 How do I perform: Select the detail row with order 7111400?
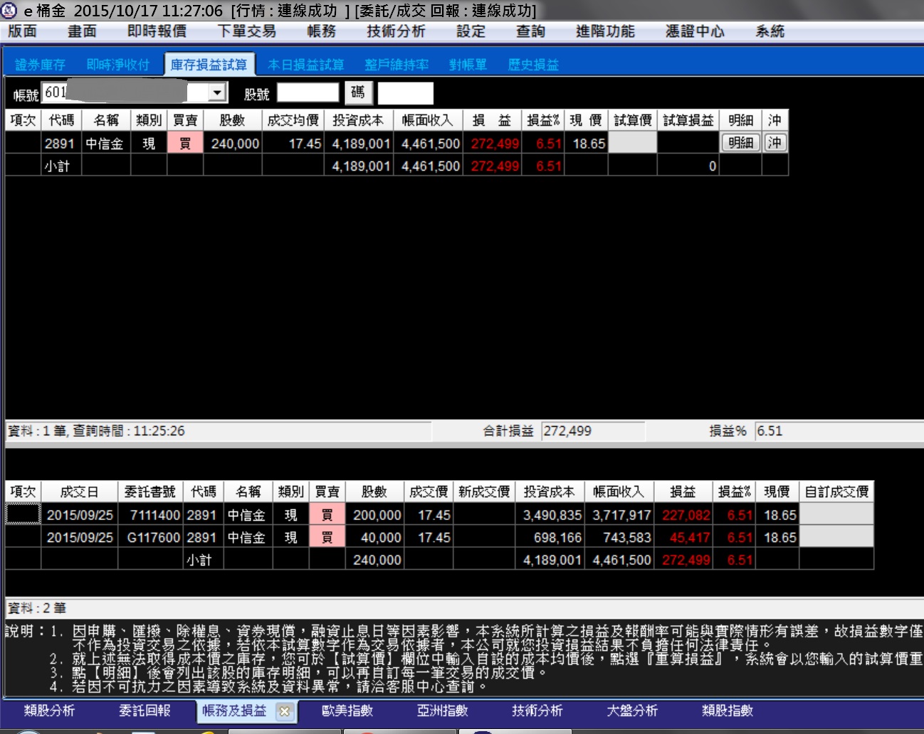439,515
